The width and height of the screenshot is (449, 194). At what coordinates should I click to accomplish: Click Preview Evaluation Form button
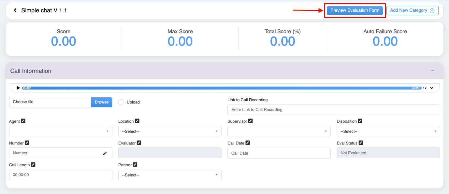click(355, 10)
